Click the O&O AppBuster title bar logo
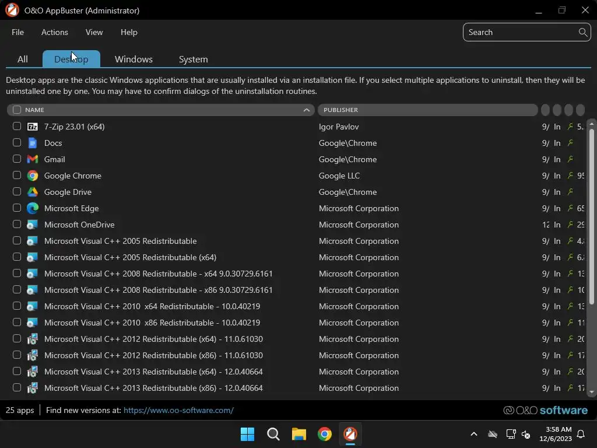 (12, 10)
